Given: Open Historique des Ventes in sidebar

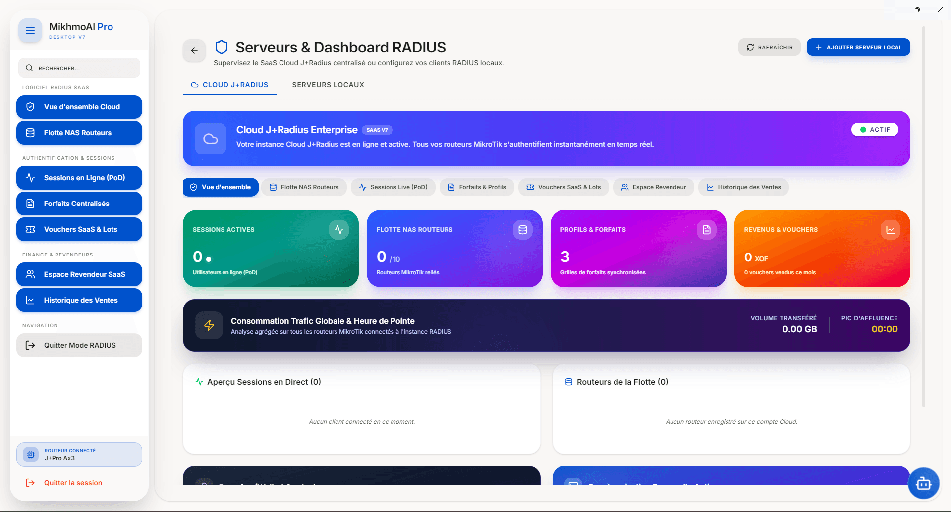Looking at the screenshot, I should click(79, 300).
